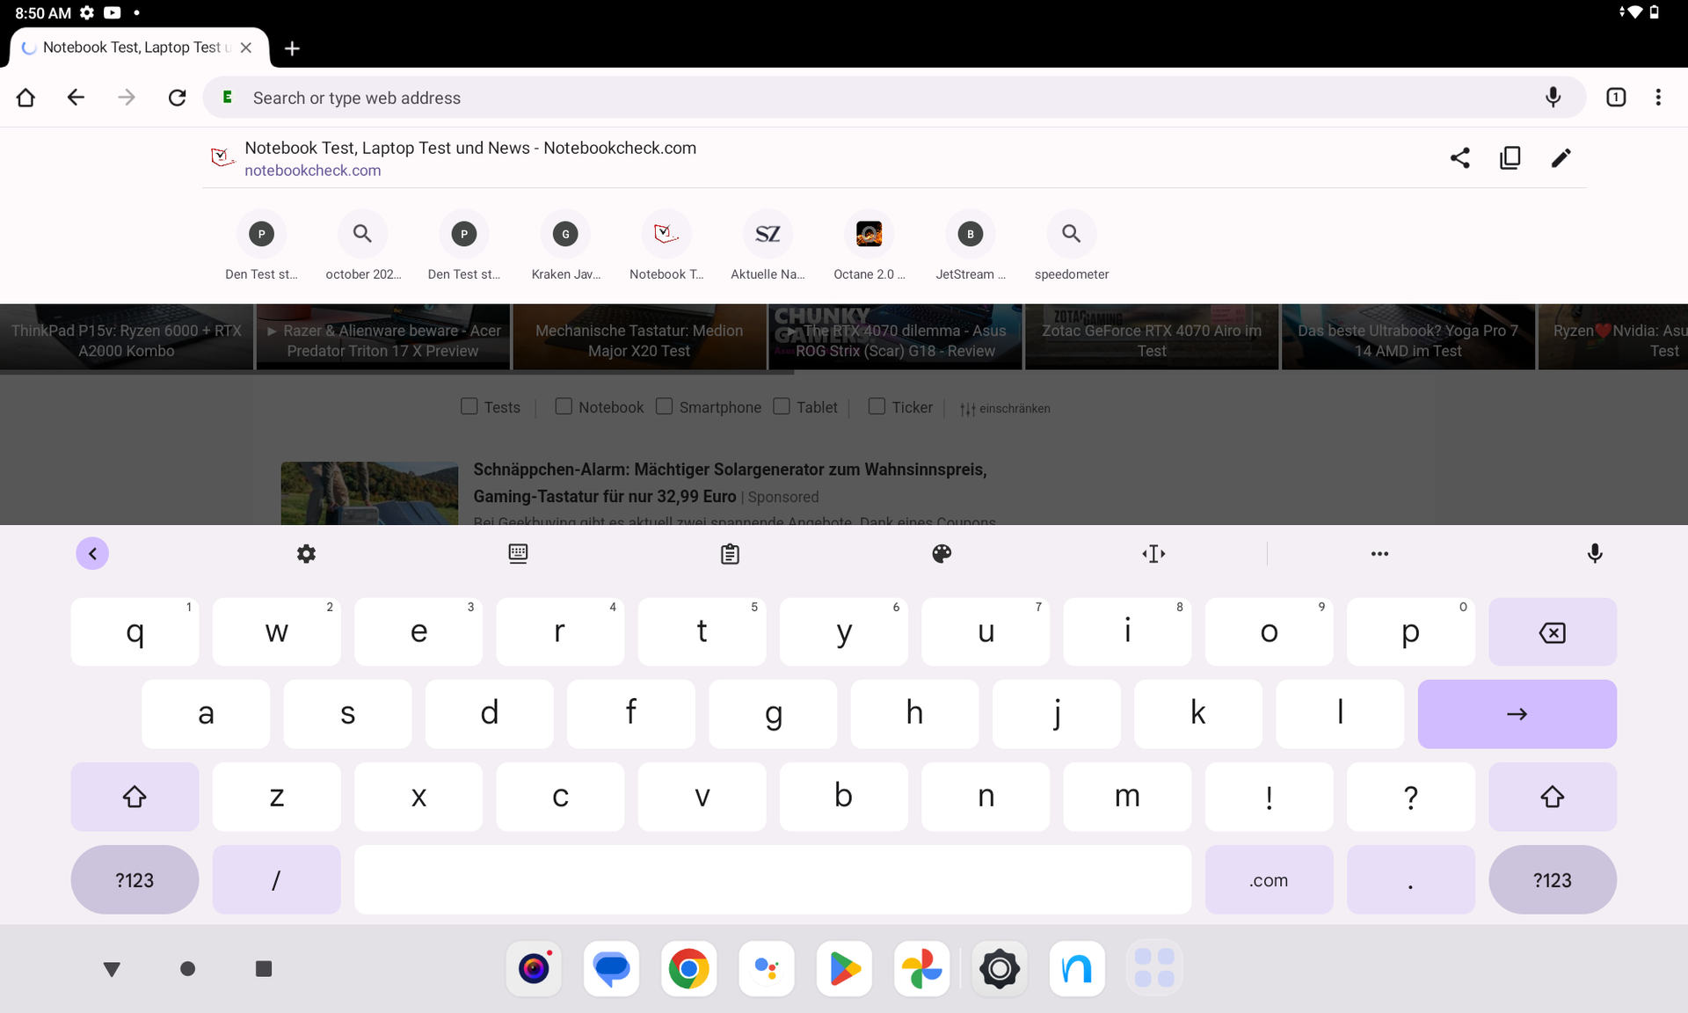Open keyboard theme palette
The image size is (1688, 1013).
[x=942, y=554]
